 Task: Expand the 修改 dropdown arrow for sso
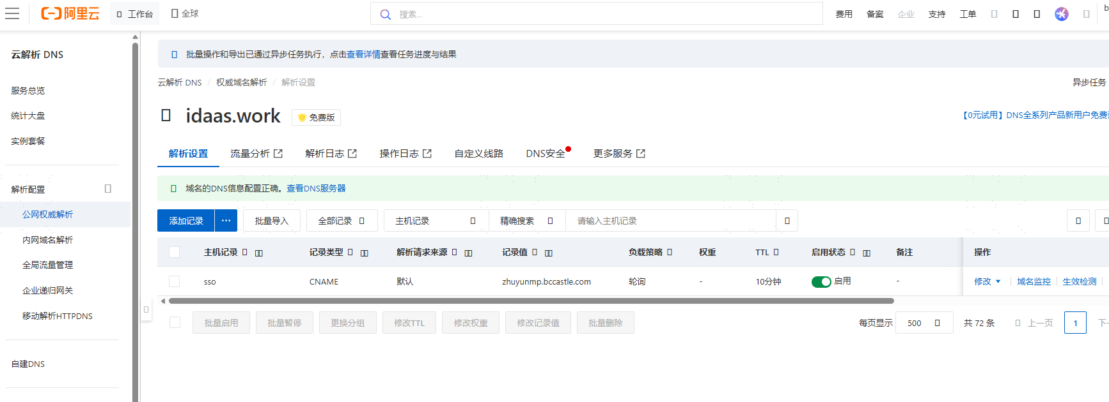point(998,282)
